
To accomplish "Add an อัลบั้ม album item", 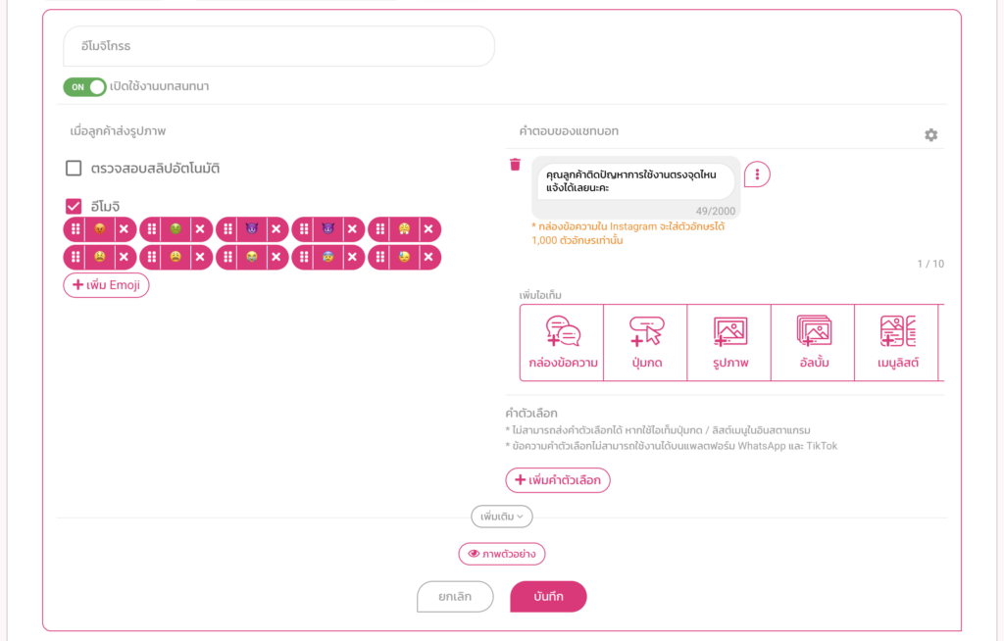I will pyautogui.click(x=814, y=342).
